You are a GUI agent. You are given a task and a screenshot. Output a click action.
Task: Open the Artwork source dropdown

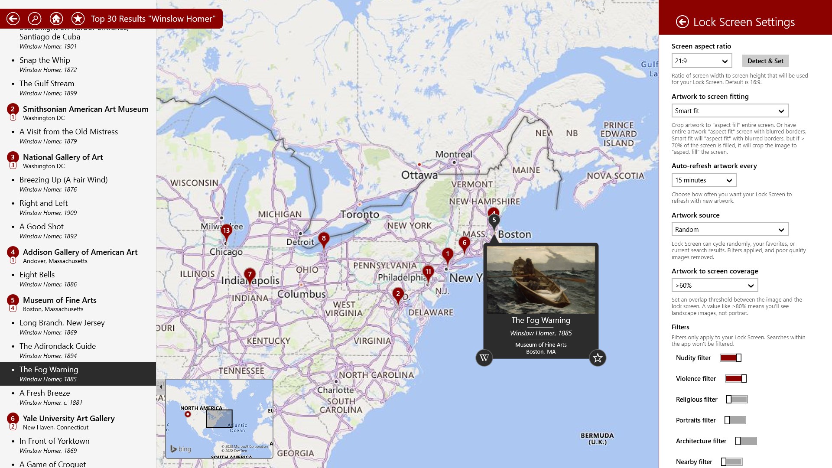click(730, 229)
